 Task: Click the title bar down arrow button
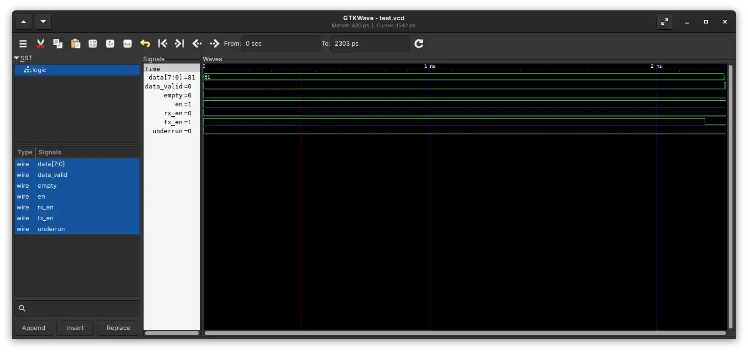[43, 22]
